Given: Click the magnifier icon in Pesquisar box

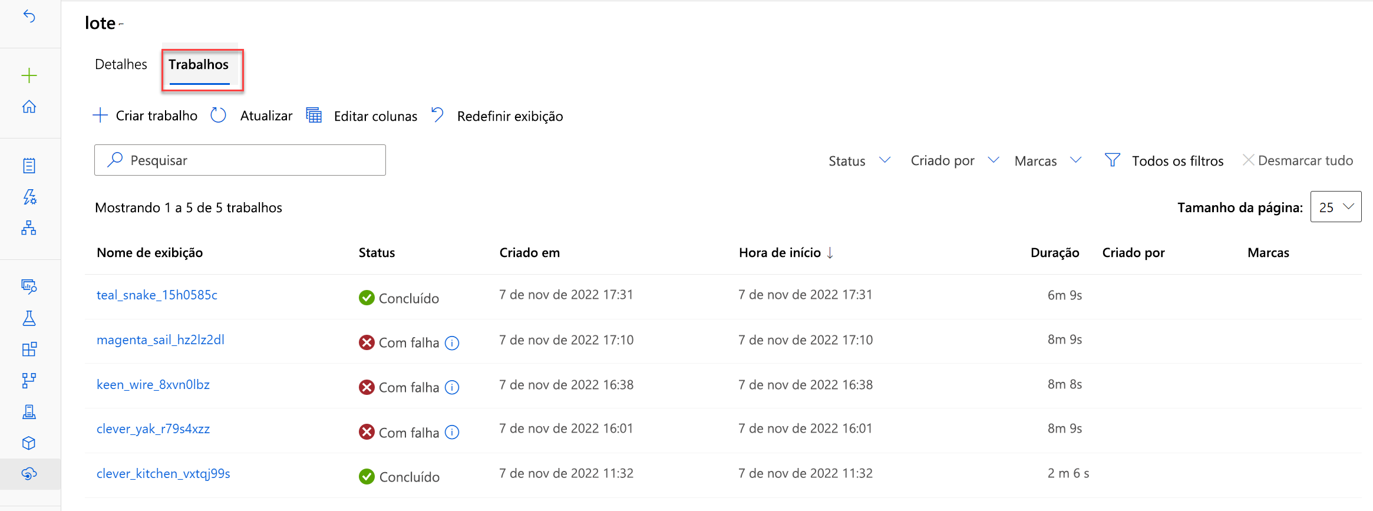Looking at the screenshot, I should (115, 159).
